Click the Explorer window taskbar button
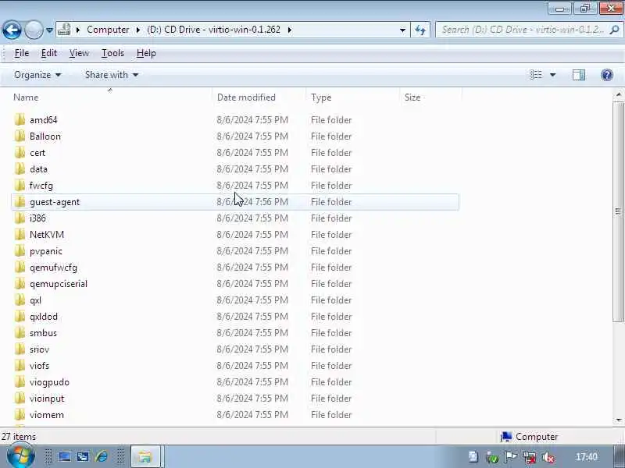 click(x=145, y=456)
